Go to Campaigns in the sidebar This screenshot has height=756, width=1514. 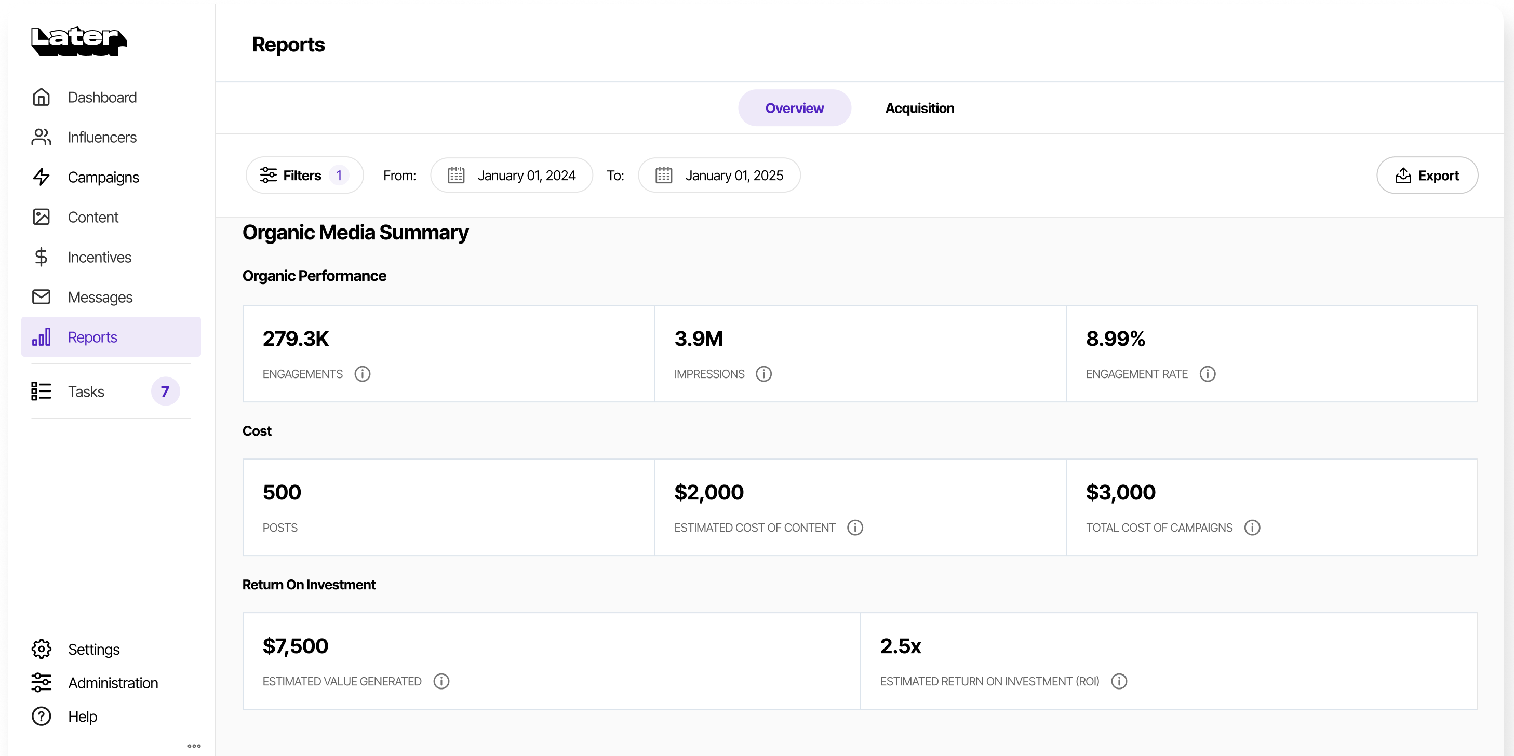(103, 178)
